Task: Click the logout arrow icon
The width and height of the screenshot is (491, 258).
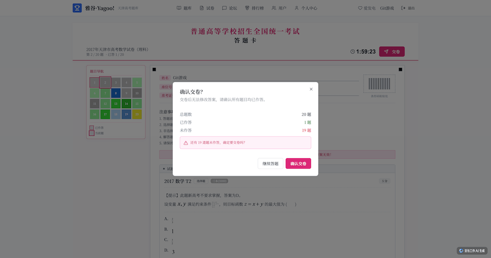Action: 403,8
